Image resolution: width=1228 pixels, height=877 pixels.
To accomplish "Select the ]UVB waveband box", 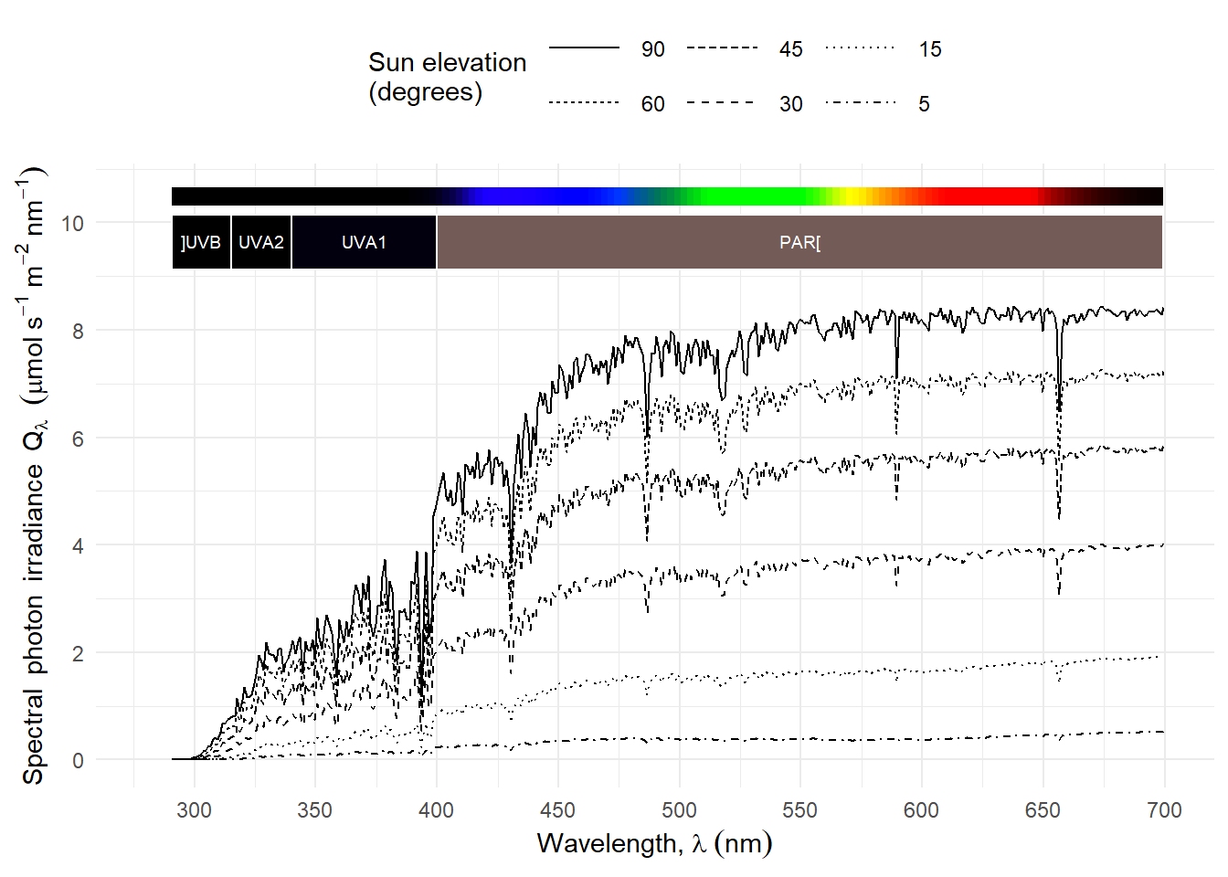I will [x=201, y=242].
